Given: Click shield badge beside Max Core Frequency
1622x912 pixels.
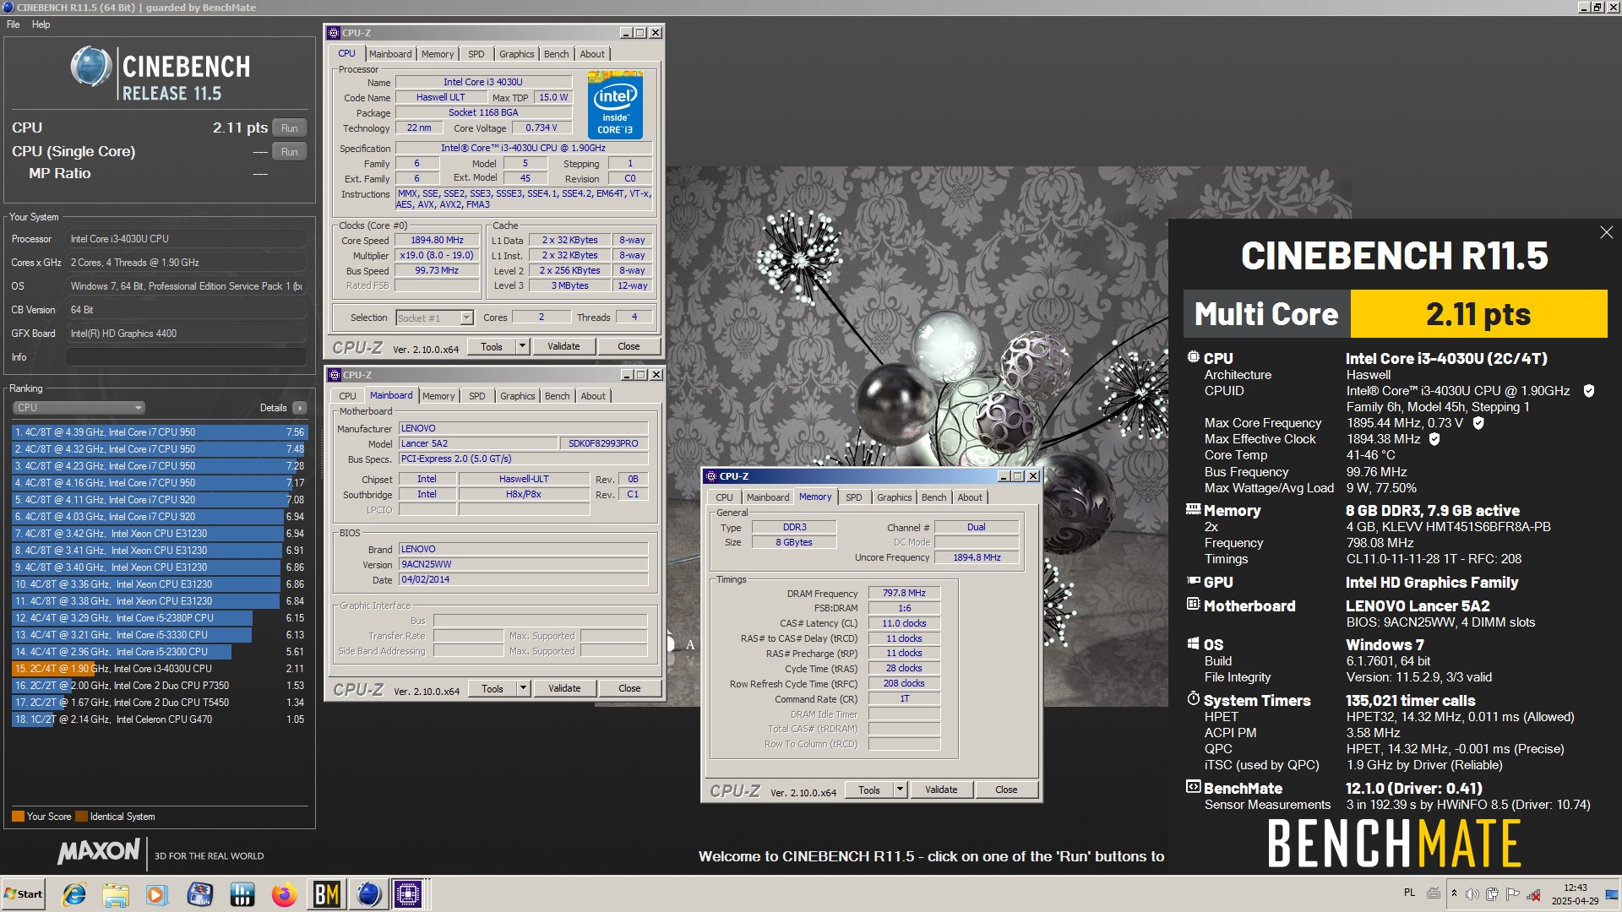Looking at the screenshot, I should click(x=1478, y=423).
